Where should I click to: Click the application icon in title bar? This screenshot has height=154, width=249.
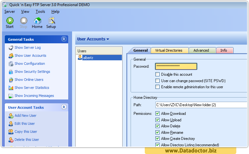click(x=4, y=4)
